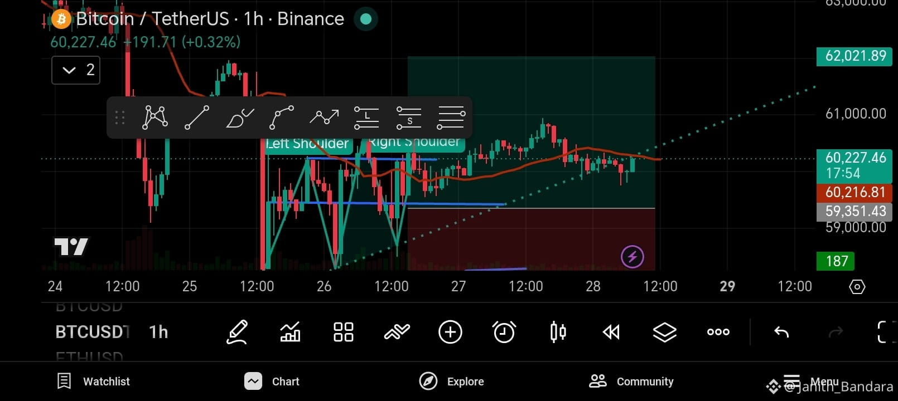Viewport: 898px width, 401px height.
Task: Tap the plus-in-circle add icon
Action: click(451, 332)
